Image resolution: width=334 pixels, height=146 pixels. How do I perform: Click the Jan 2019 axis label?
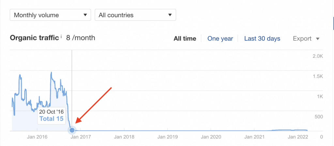click(168, 137)
